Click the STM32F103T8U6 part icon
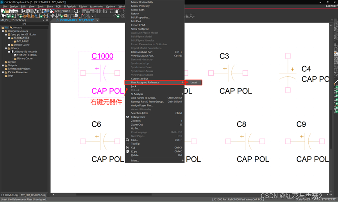This screenshot has height=202, width=338. click(x=15, y=55)
